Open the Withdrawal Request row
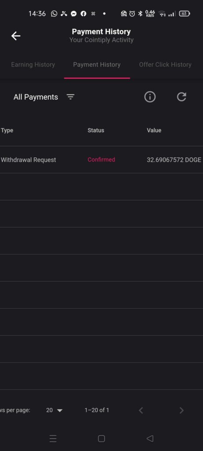The width and height of the screenshot is (203, 451). click(101, 159)
